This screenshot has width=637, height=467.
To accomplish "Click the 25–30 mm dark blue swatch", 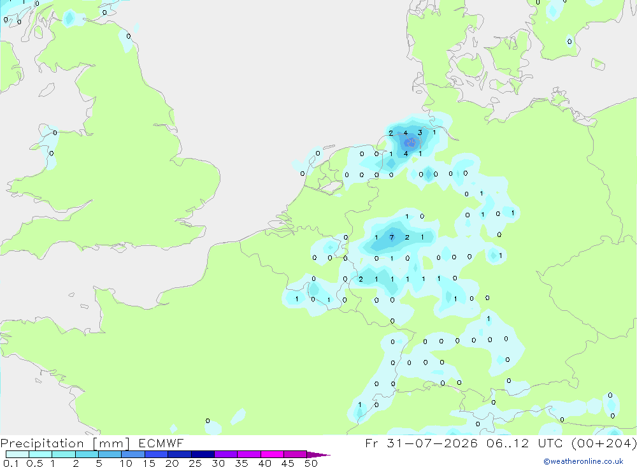I will tap(203, 454).
